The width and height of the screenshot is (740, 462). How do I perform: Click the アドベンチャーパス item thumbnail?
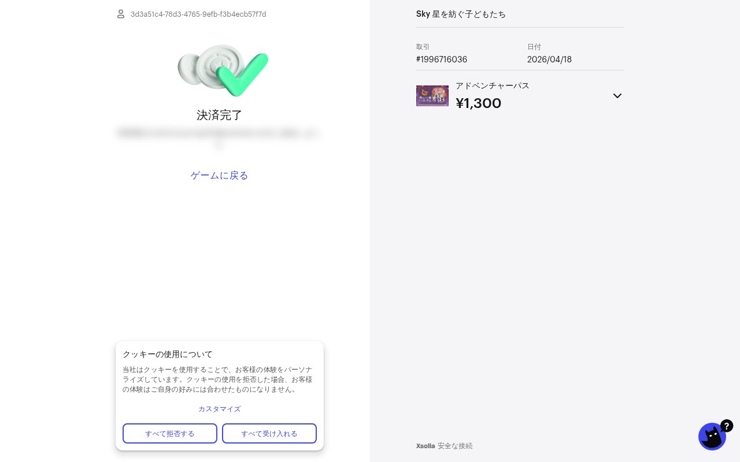pos(432,96)
